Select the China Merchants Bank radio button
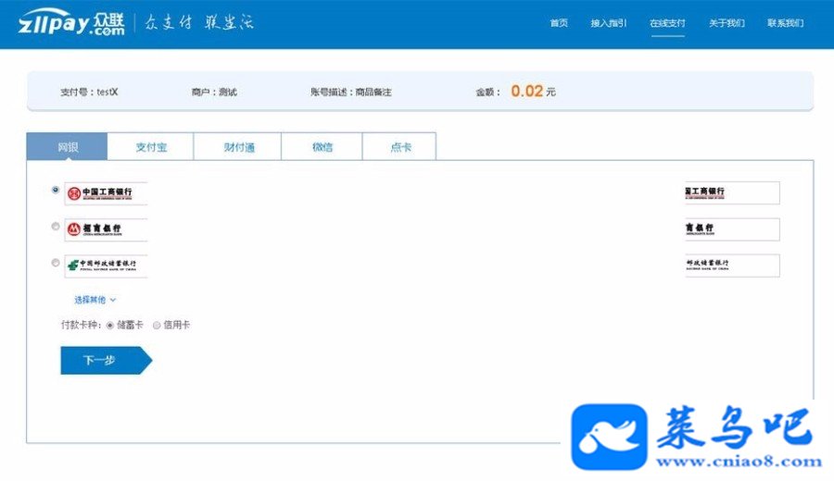The width and height of the screenshot is (834, 481). (x=56, y=227)
